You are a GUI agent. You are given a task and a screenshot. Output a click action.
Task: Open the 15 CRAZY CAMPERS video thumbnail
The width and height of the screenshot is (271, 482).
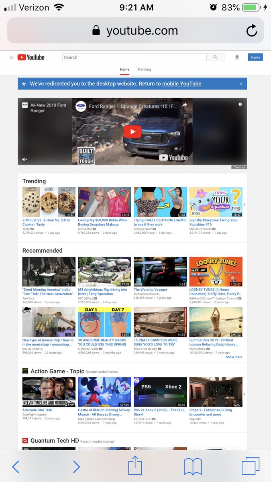pyautogui.click(x=160, y=322)
